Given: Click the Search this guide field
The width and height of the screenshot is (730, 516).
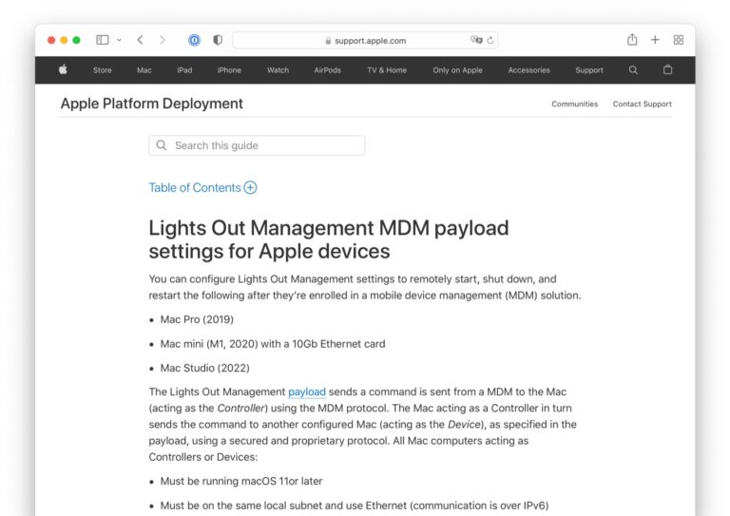Looking at the screenshot, I should [x=257, y=145].
